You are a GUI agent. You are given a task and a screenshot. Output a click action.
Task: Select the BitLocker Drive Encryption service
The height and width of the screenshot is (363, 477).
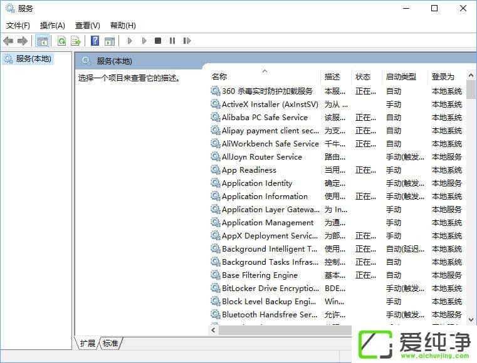(337, 289)
